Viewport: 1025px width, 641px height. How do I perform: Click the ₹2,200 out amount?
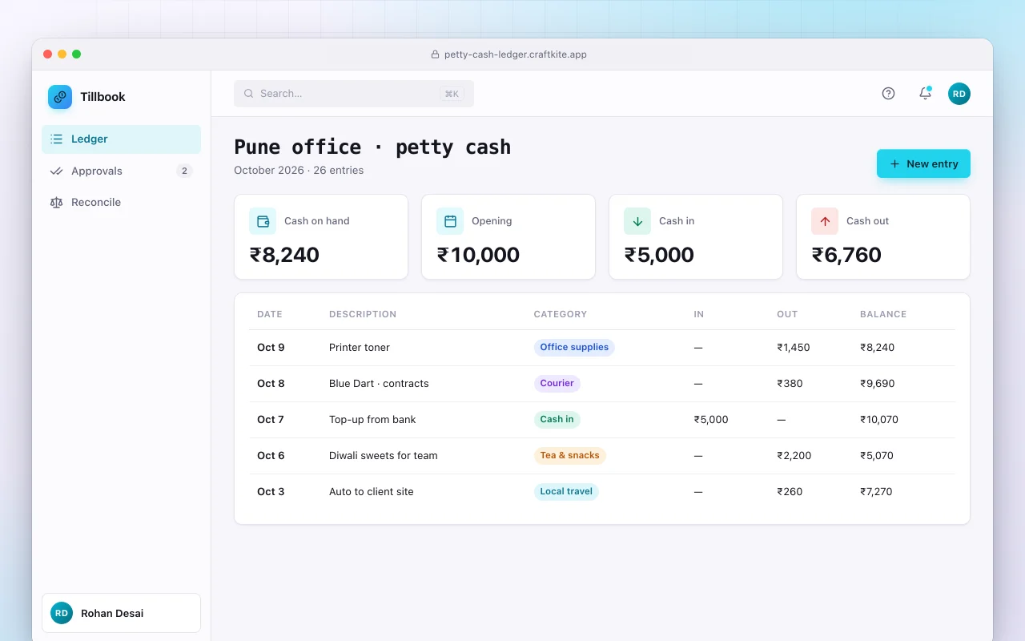794,456
